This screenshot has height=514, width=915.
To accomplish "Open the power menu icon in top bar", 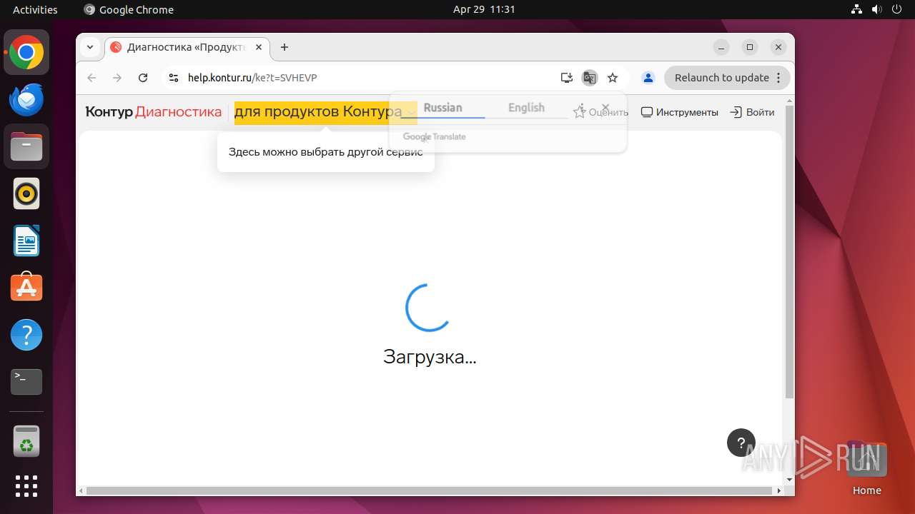I will click(897, 9).
